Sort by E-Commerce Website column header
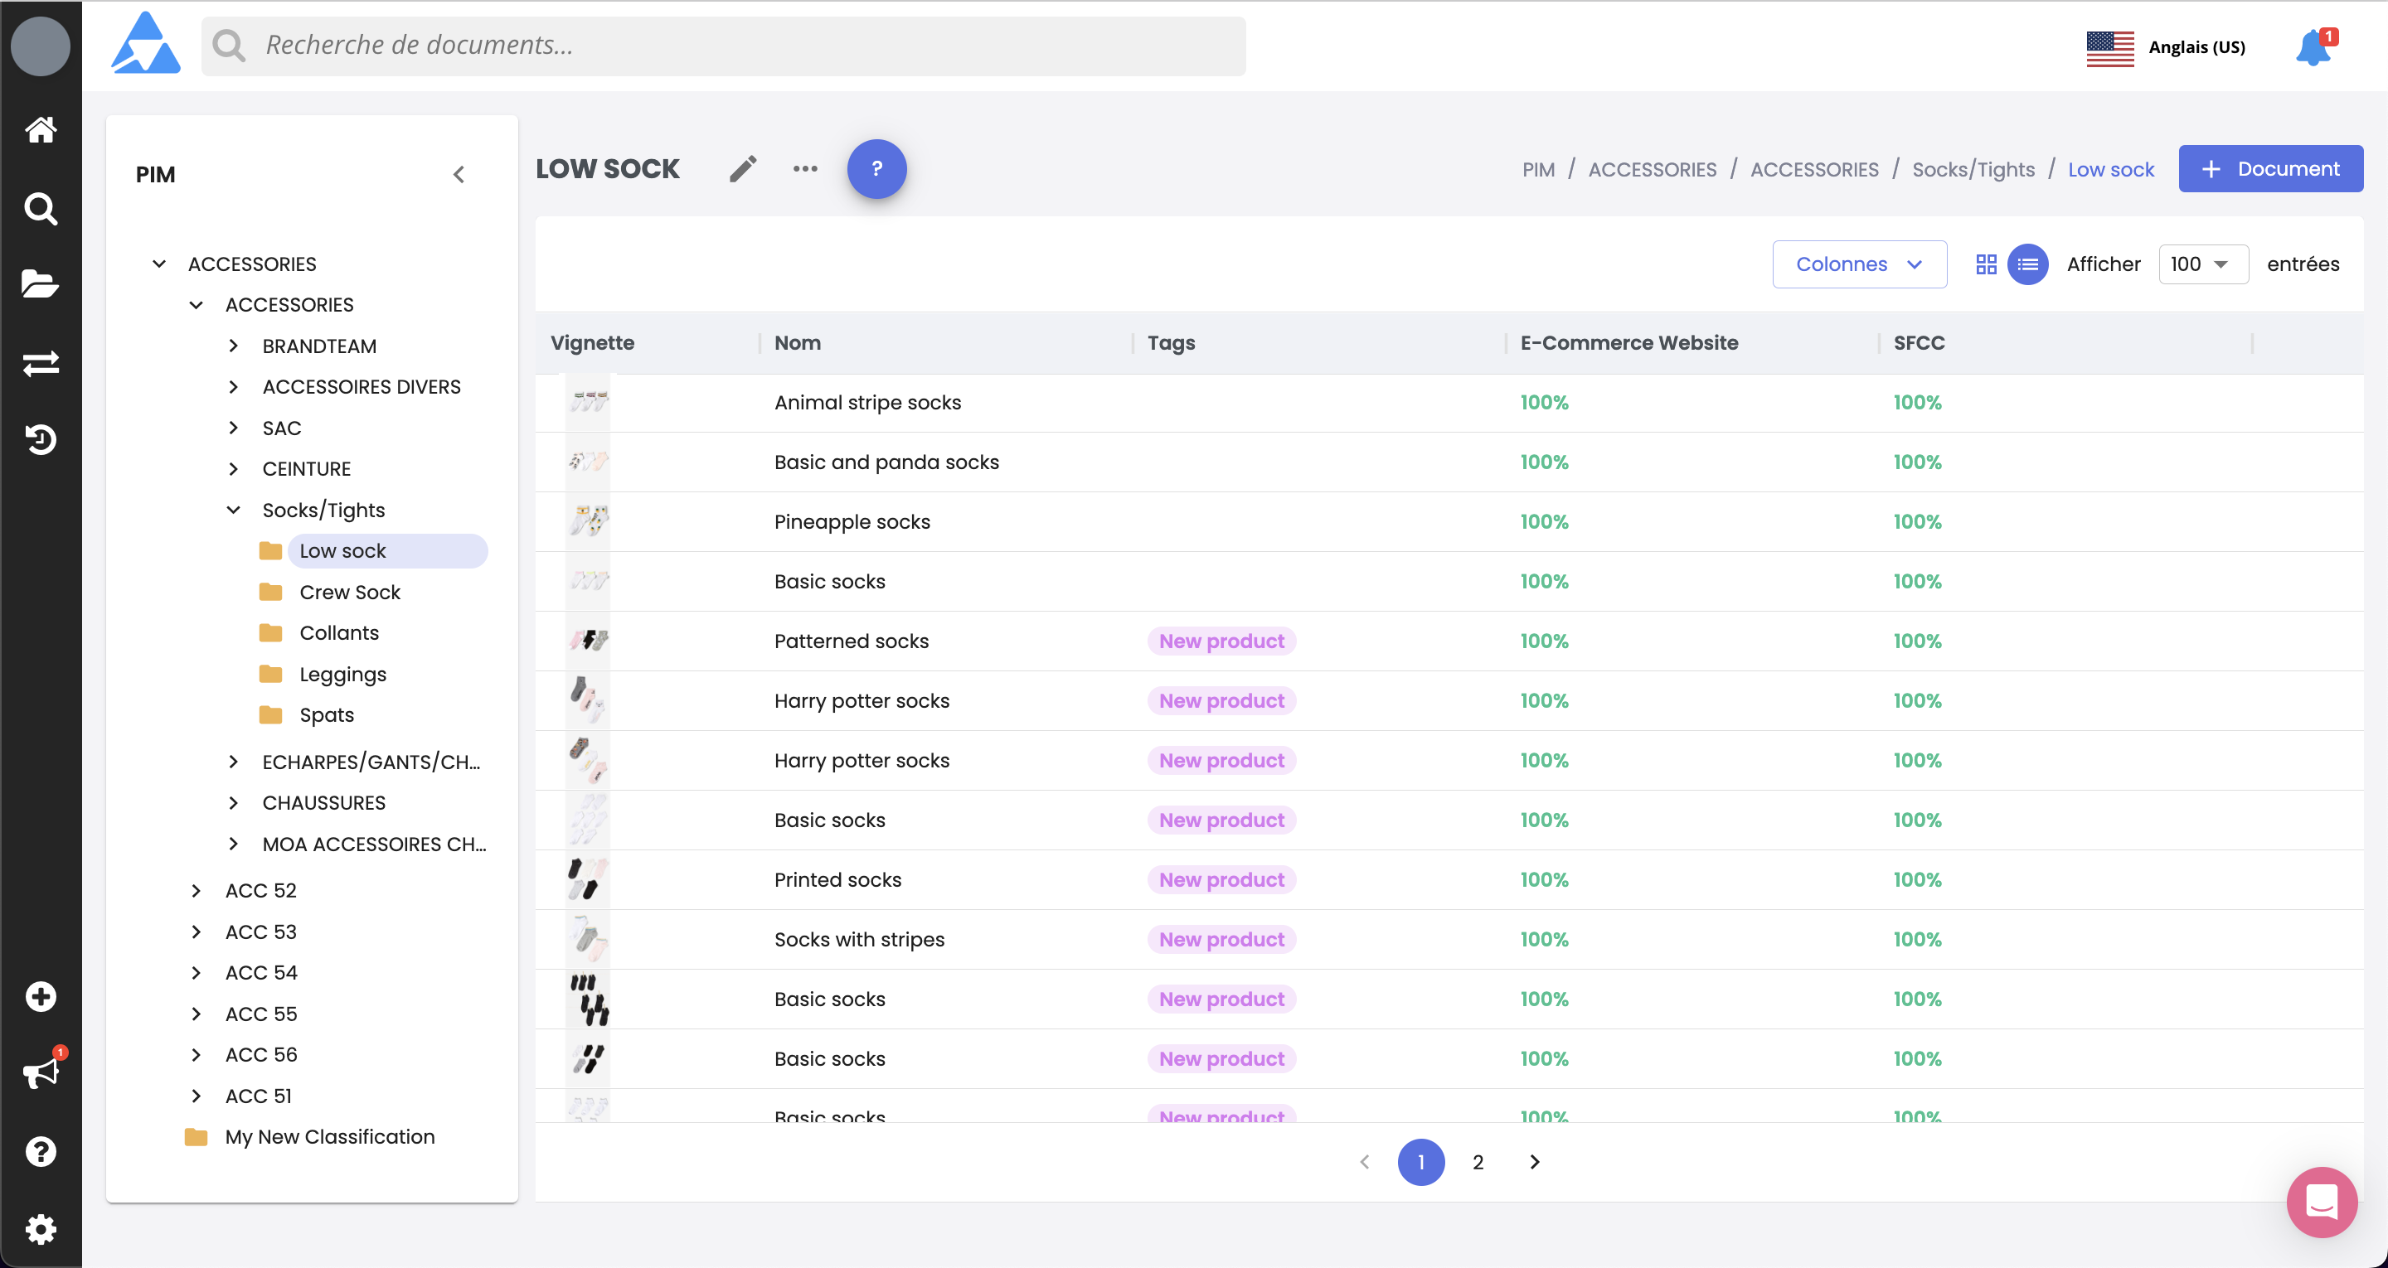2388x1268 pixels. coord(1628,343)
